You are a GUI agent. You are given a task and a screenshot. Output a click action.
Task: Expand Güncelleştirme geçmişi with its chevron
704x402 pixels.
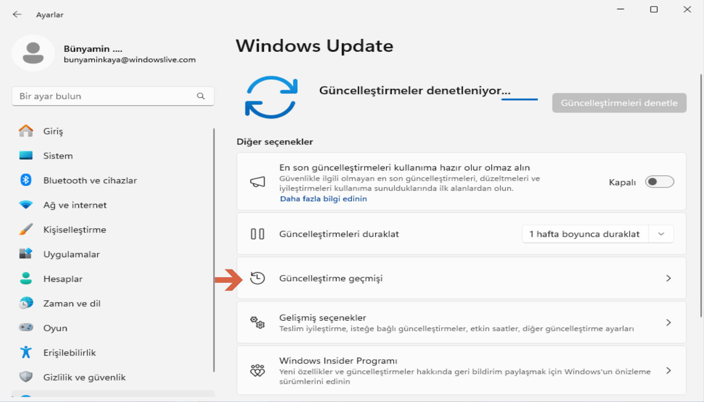pyautogui.click(x=668, y=278)
